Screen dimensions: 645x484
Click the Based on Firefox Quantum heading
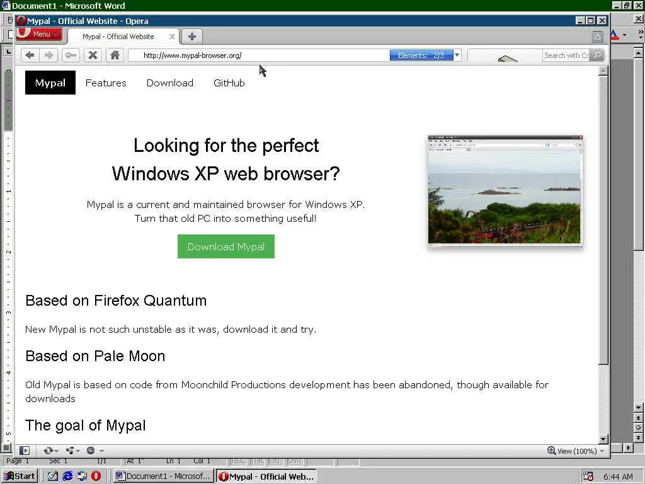pos(116,301)
